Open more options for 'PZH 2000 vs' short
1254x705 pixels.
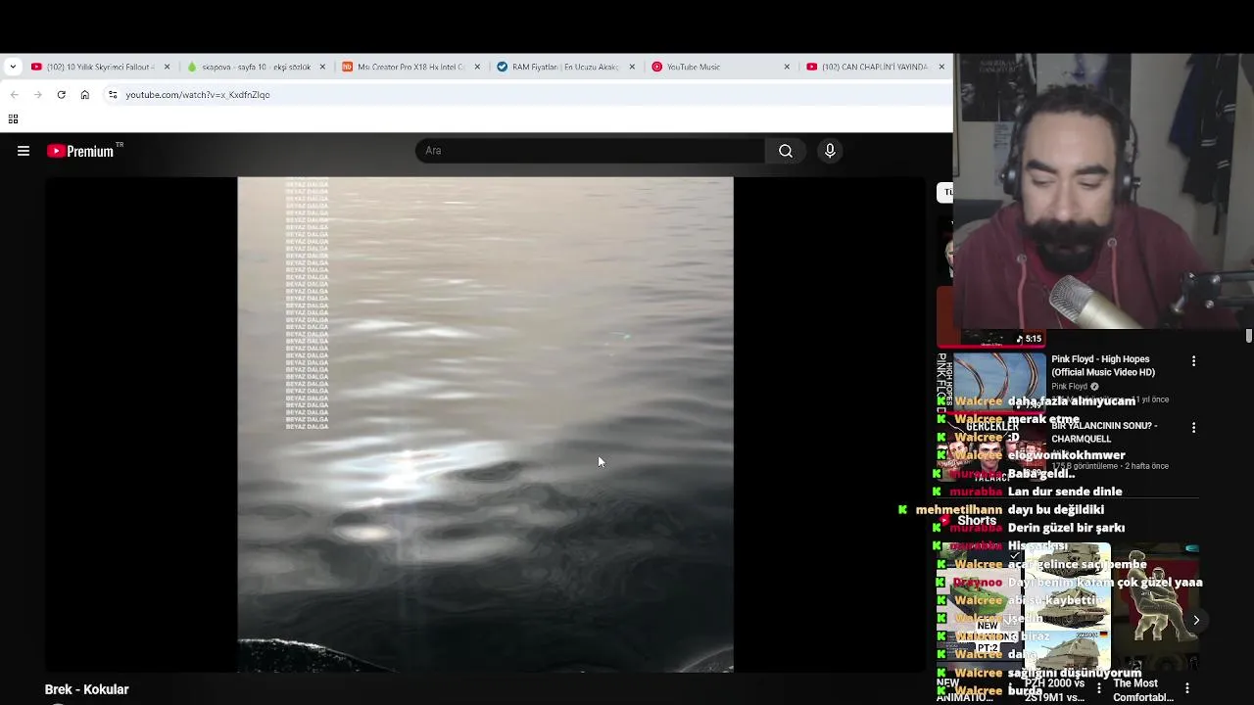click(x=1099, y=688)
